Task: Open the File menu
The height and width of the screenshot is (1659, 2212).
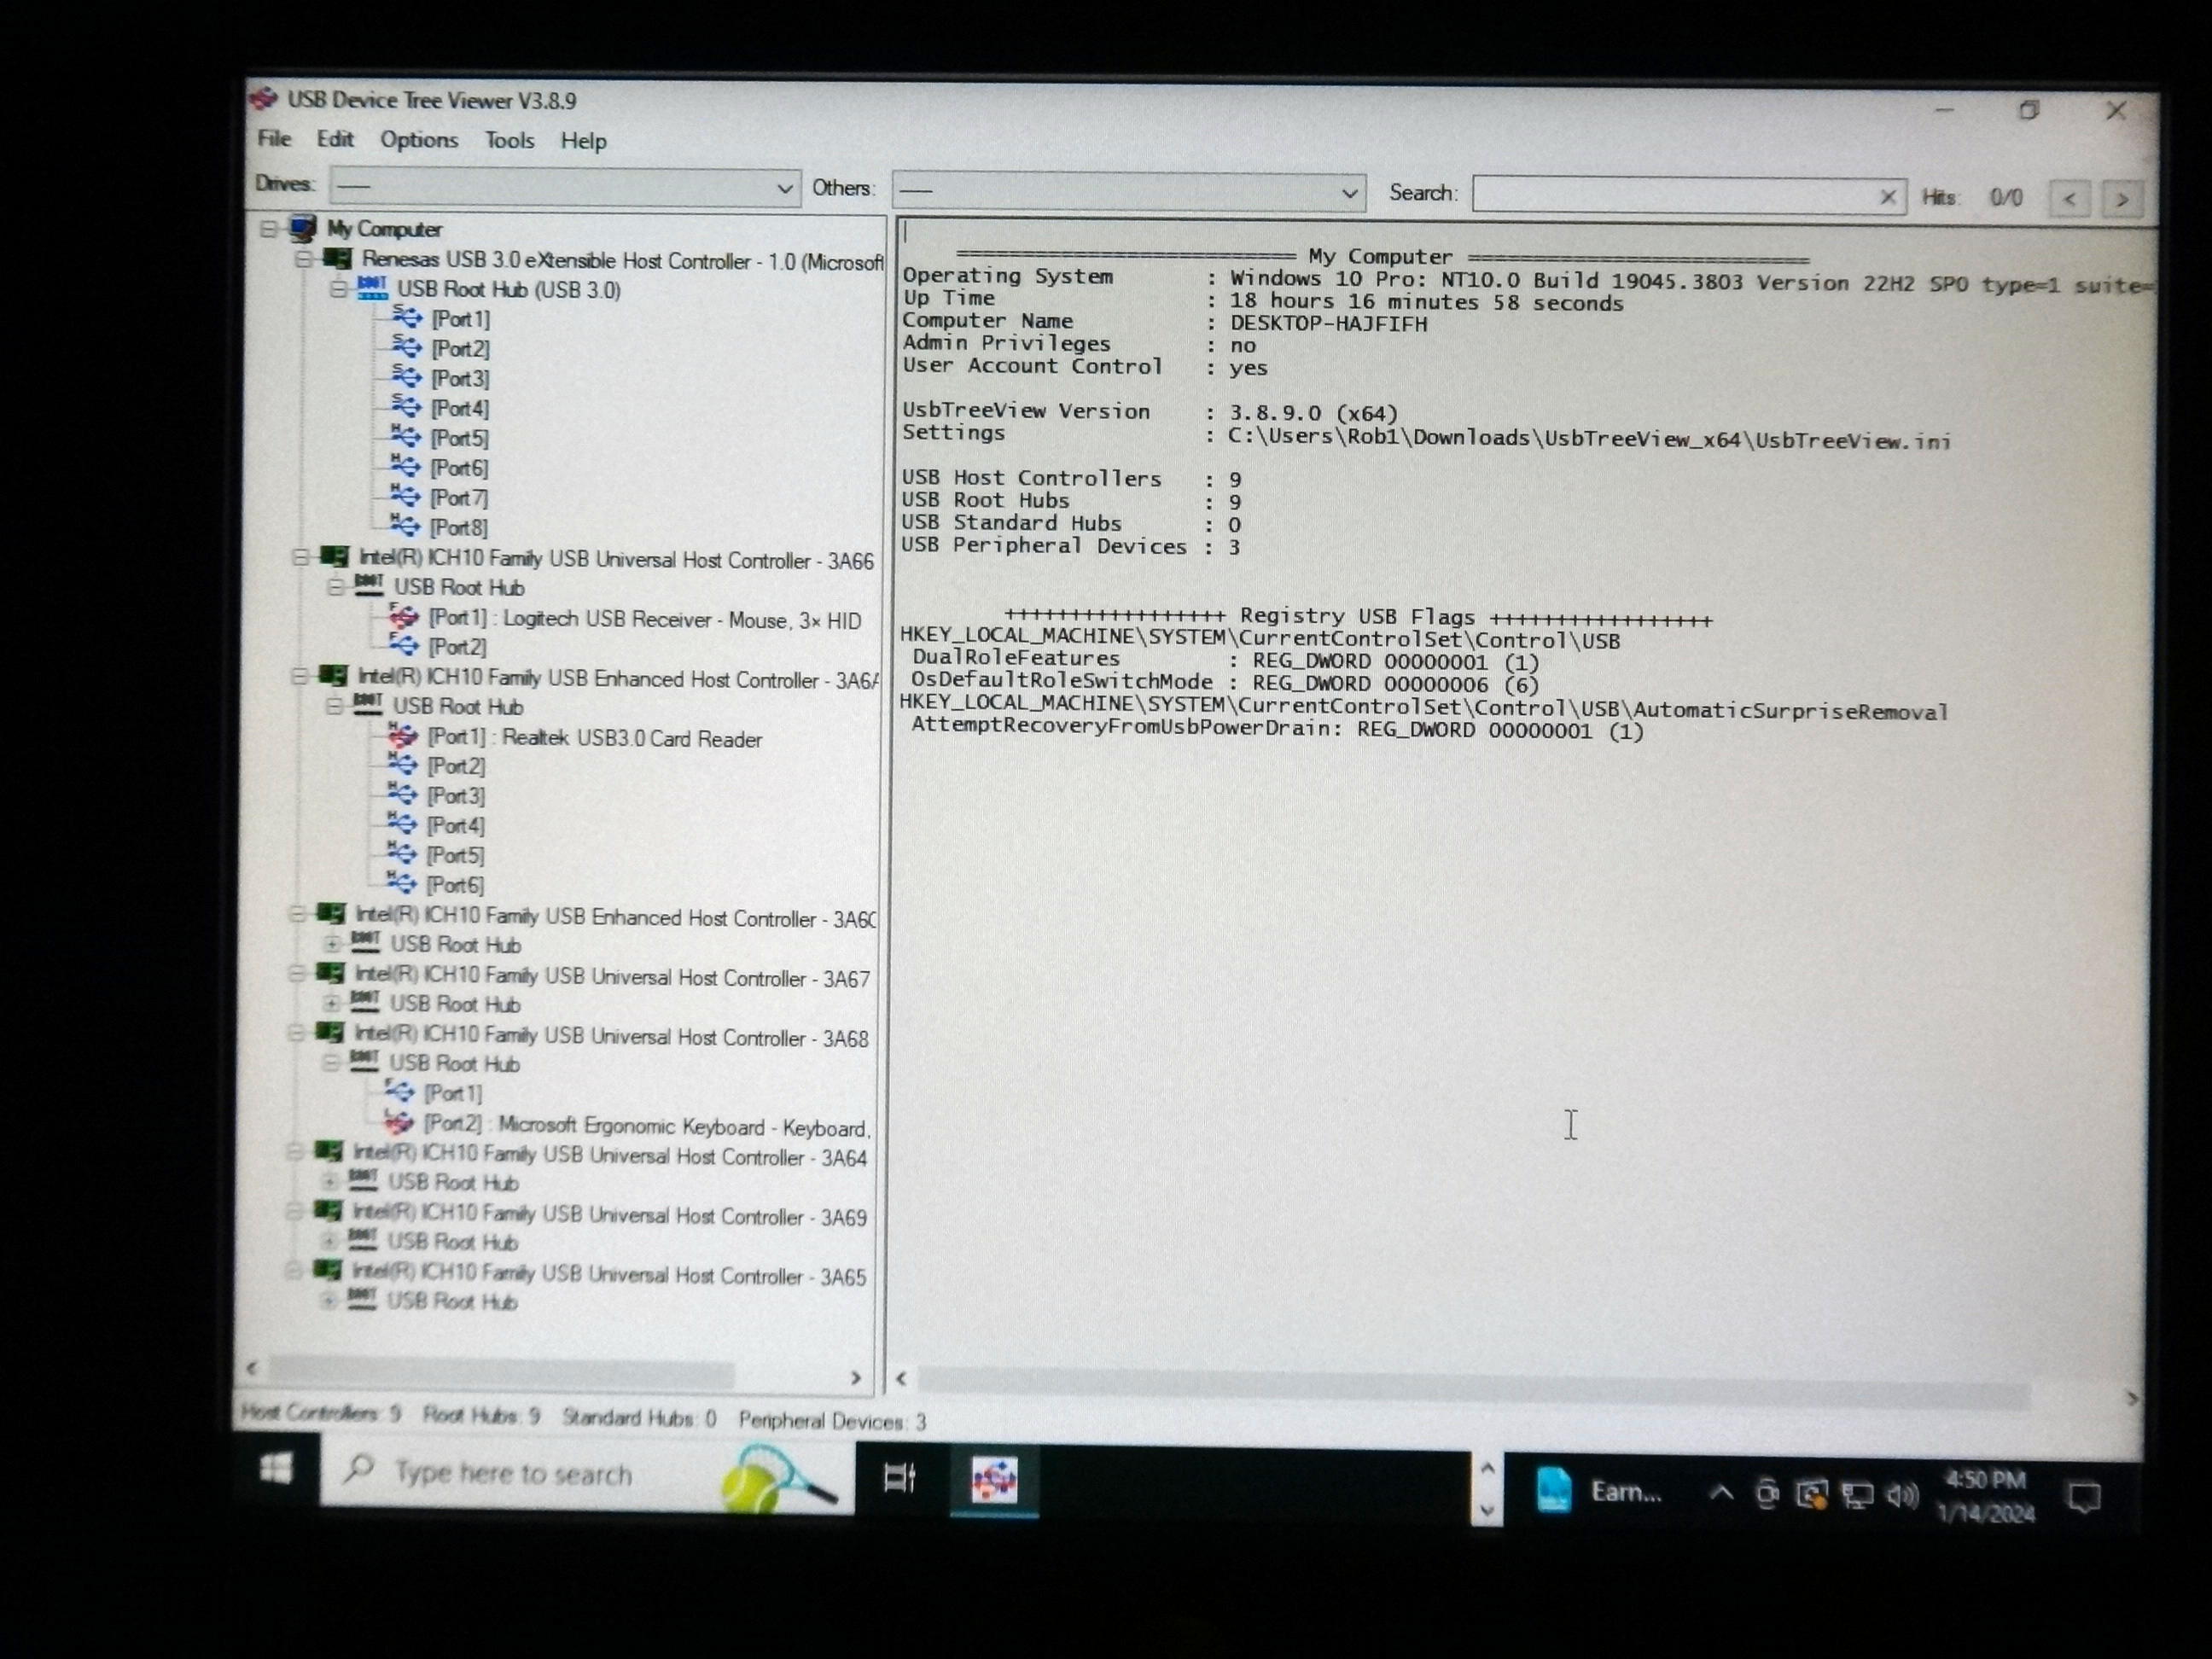Action: [x=274, y=139]
